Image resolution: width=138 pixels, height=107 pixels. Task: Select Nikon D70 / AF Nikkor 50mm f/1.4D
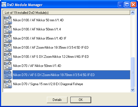(37, 66)
